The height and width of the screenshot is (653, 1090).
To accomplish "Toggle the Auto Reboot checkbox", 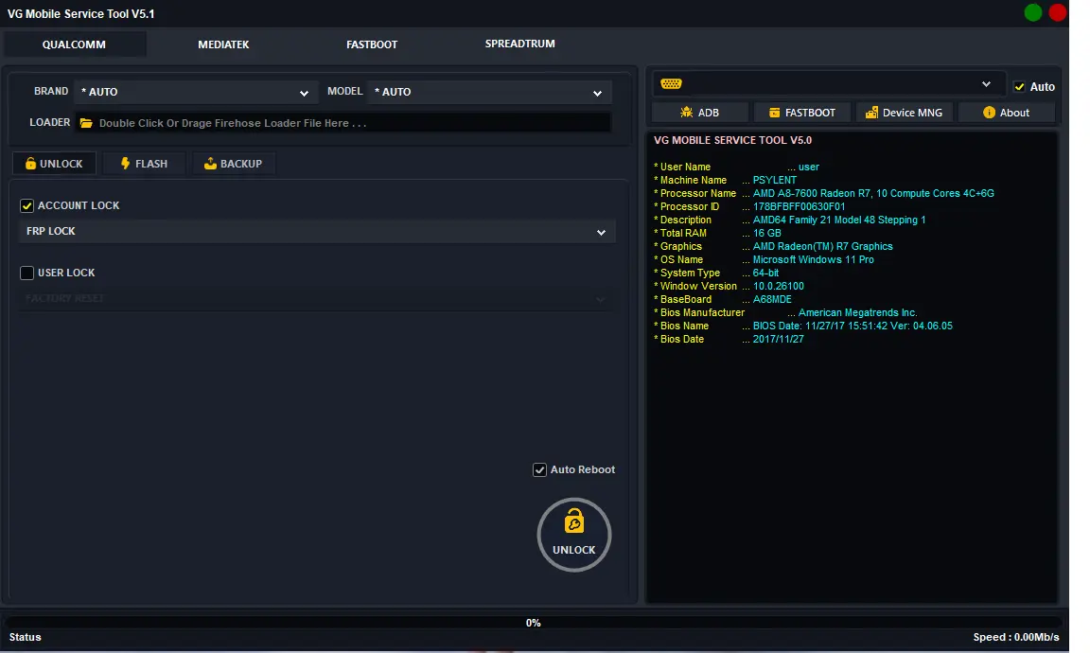I will tap(539, 470).
